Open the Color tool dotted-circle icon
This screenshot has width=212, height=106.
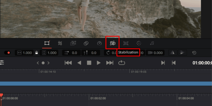139,43
